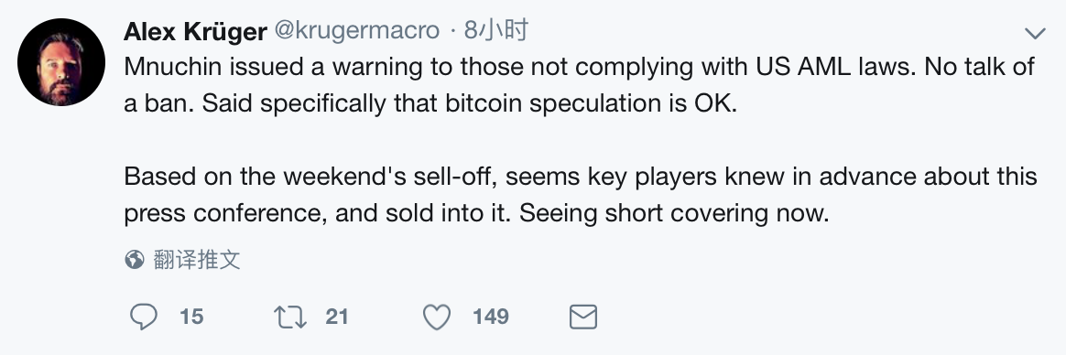Click the reply speech bubble icon

tap(144, 317)
